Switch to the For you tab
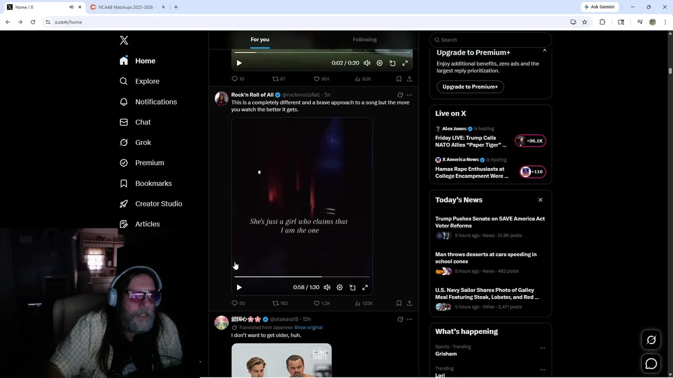The height and width of the screenshot is (378, 673). [x=260, y=39]
